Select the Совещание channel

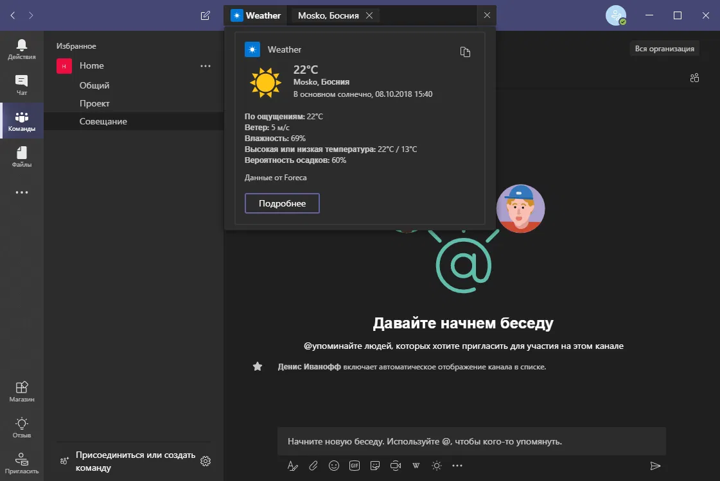(103, 121)
